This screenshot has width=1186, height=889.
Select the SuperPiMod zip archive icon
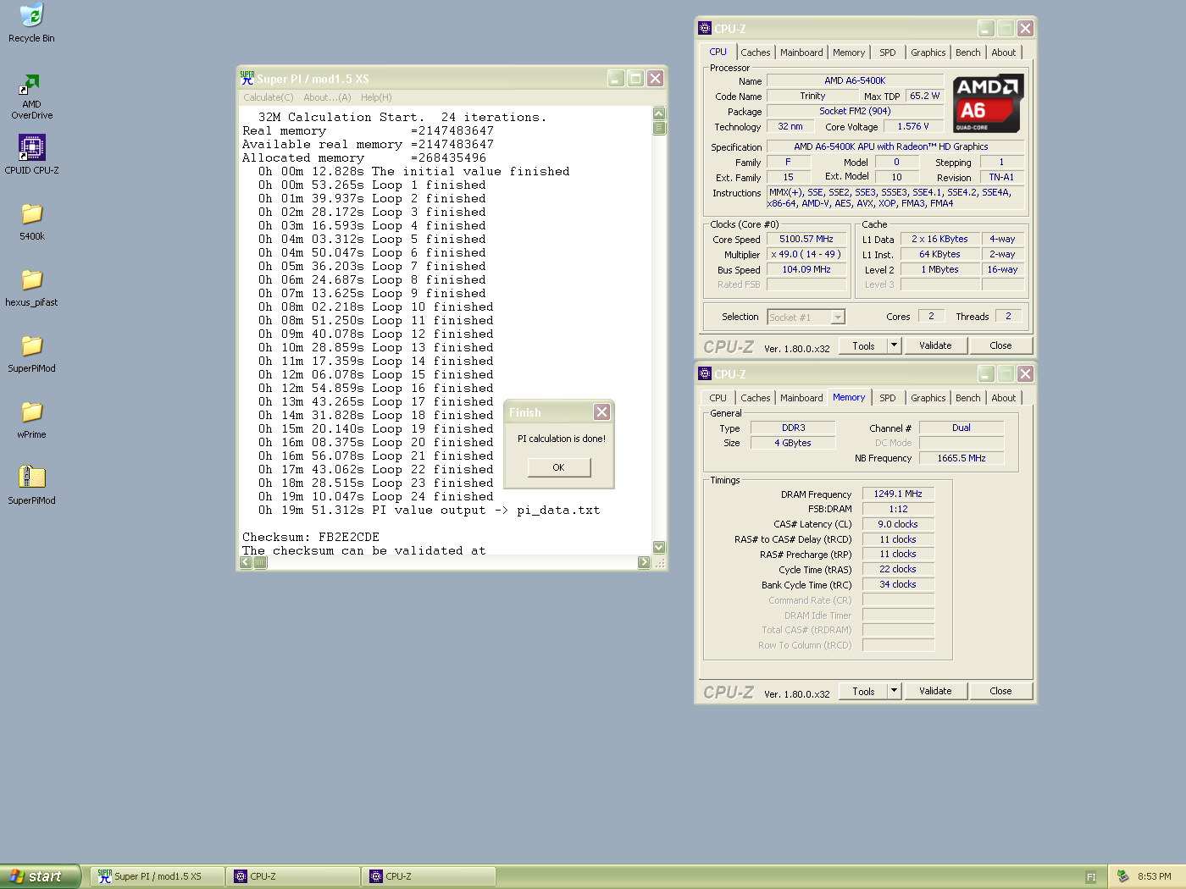(31, 478)
